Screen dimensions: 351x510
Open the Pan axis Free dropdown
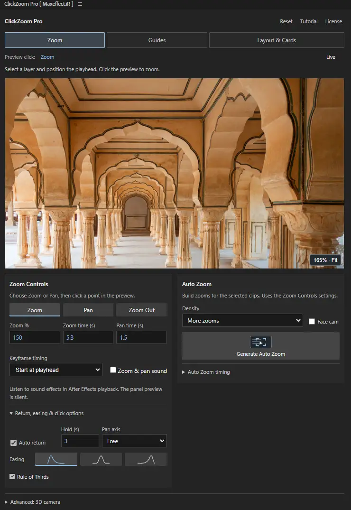click(x=134, y=441)
